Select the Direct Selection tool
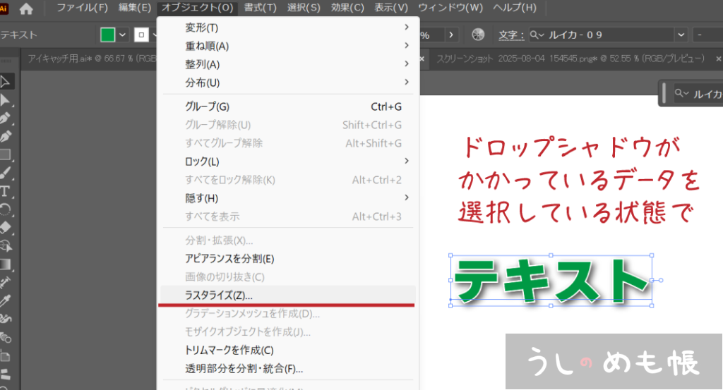The image size is (723, 390). coord(6,100)
